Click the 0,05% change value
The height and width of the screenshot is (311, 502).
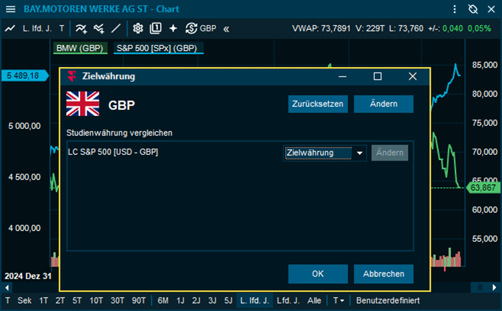479,28
